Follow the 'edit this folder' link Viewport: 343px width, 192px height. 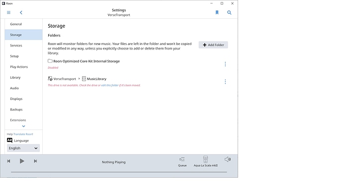[x=110, y=85]
